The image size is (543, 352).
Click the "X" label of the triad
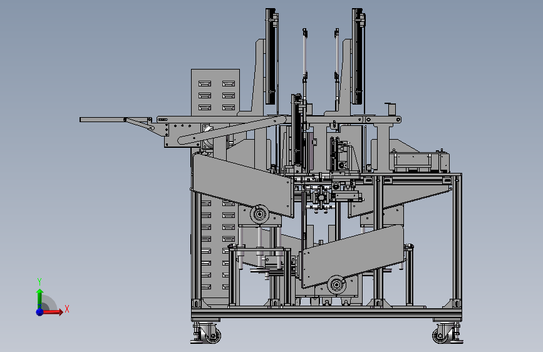pyautogui.click(x=67, y=309)
